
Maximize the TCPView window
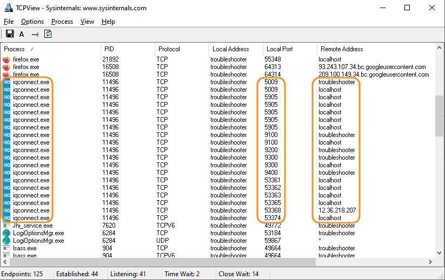point(407,8)
